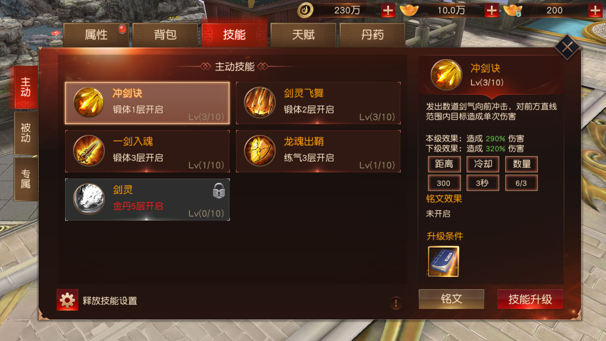The width and height of the screenshot is (606, 341).
Task: Pick the 龙魂出鞘 shield skill icon
Action: (x=259, y=150)
